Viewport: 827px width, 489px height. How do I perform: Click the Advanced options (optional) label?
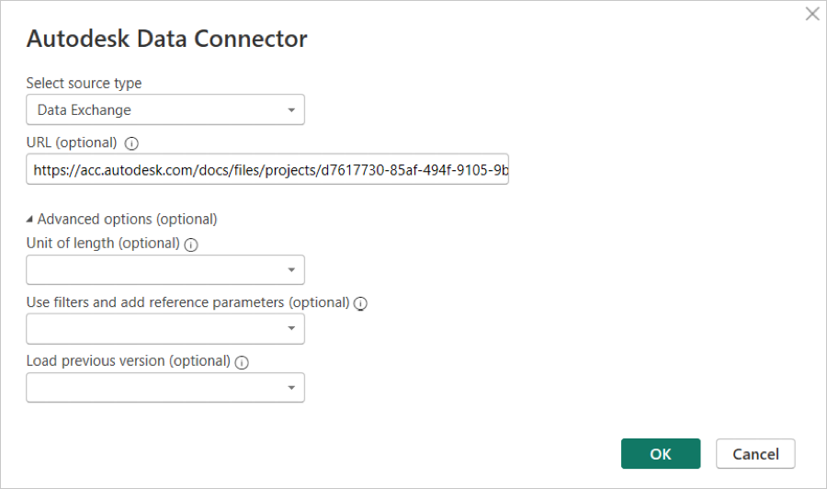point(127,220)
